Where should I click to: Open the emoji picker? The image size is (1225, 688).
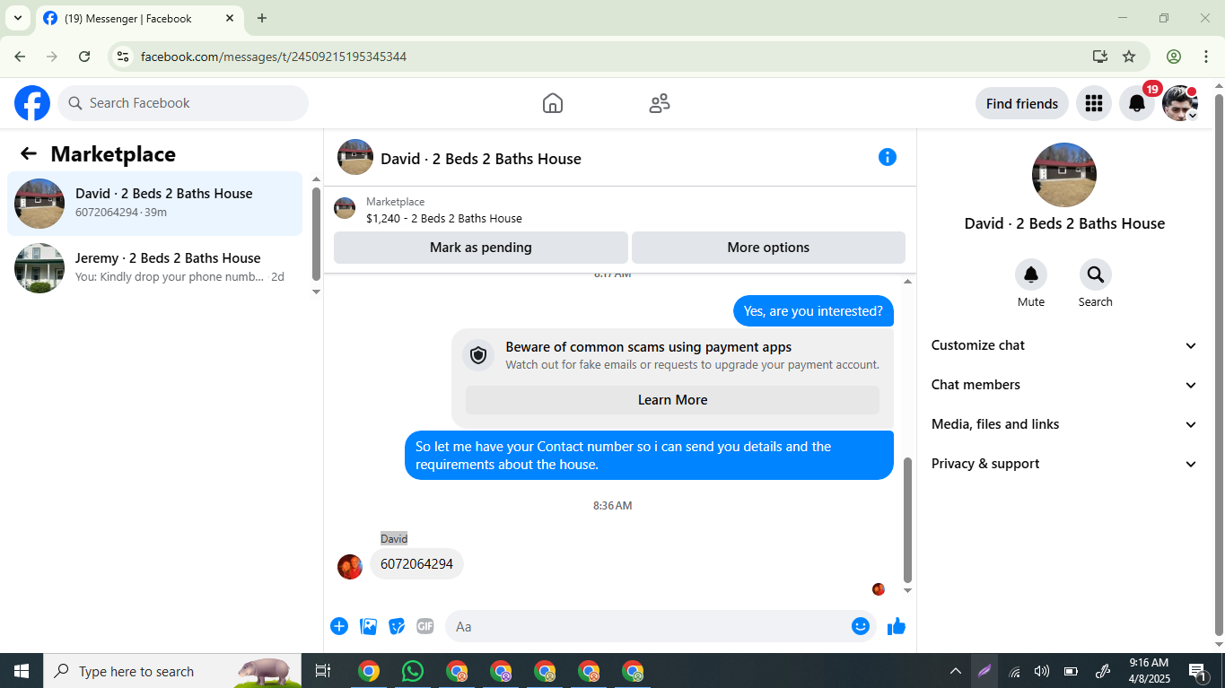coord(861,626)
